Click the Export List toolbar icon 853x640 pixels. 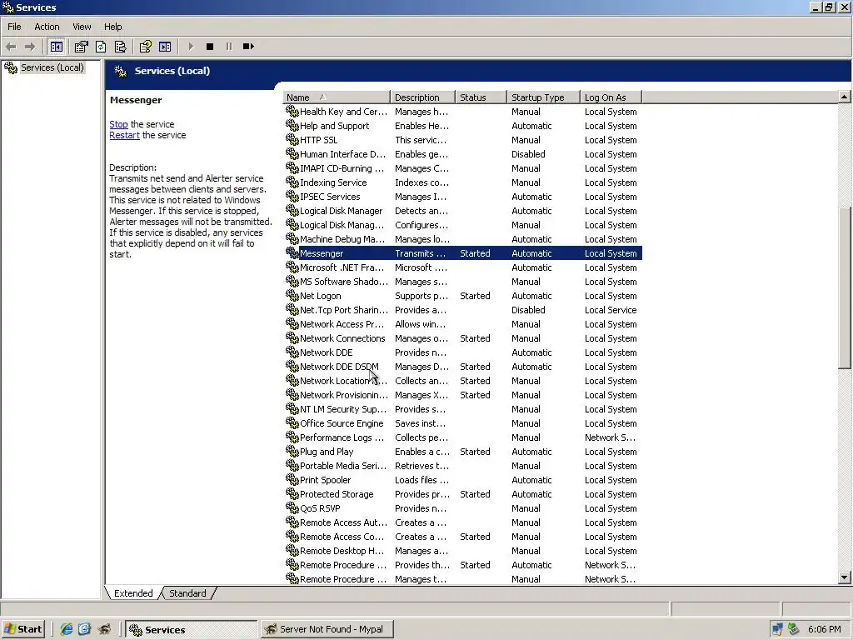120,47
